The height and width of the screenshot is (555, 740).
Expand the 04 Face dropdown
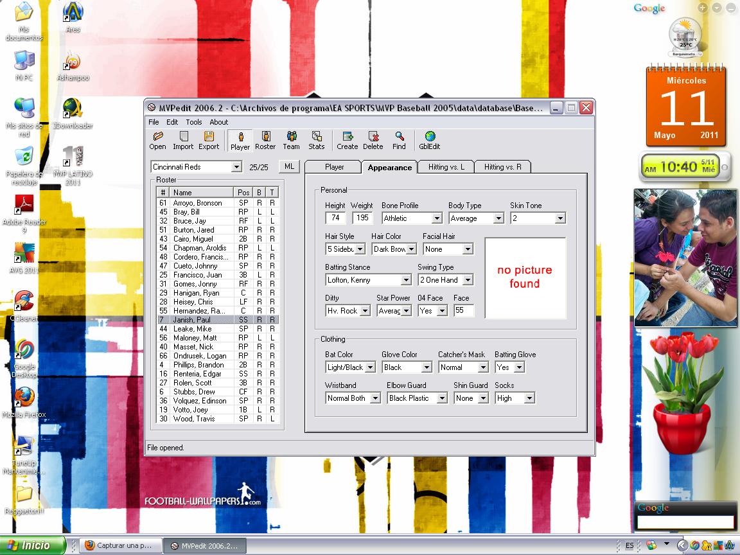(442, 310)
